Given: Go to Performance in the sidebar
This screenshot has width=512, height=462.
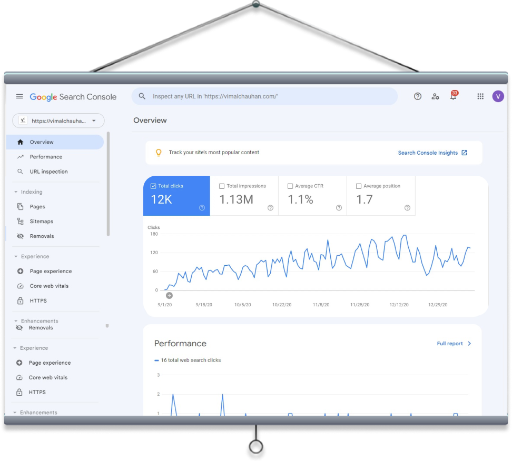Looking at the screenshot, I should [46, 157].
